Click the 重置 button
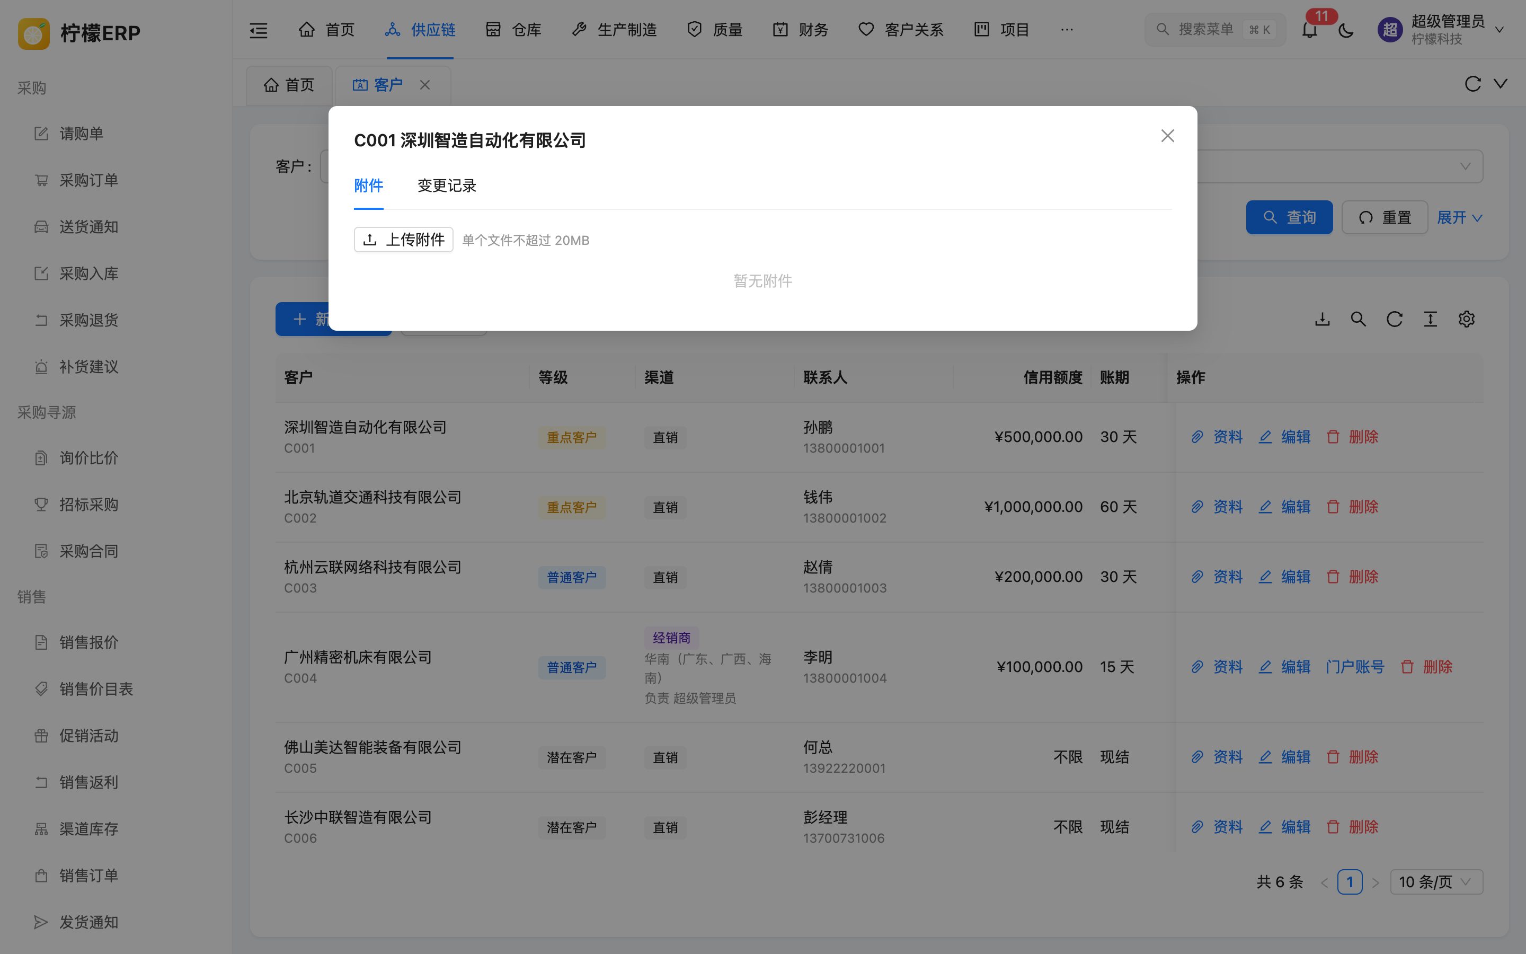This screenshot has width=1526, height=954. click(x=1385, y=218)
